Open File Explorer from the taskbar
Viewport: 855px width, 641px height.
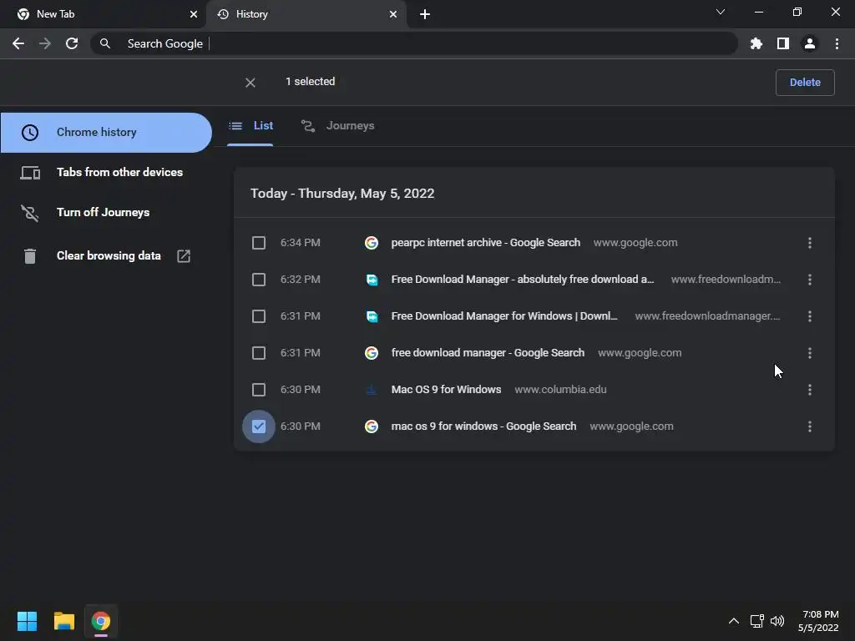coord(63,621)
